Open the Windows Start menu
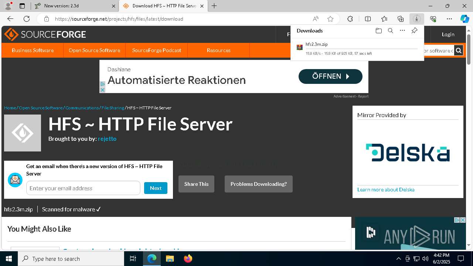 click(9, 259)
